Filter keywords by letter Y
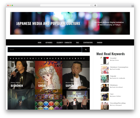Image resolution: width=140 pixels, height=118 pixels. [81, 59]
